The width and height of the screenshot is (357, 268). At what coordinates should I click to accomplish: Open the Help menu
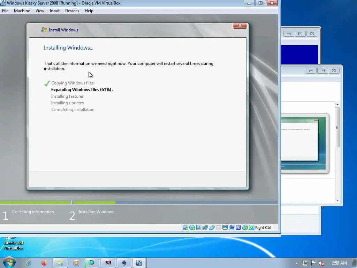(x=89, y=11)
